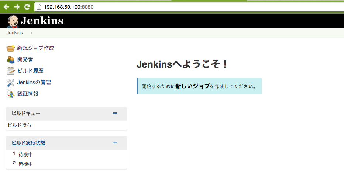Click the Jenkins breadcrumb item
Image resolution: width=344 pixels, height=181 pixels.
coord(14,33)
